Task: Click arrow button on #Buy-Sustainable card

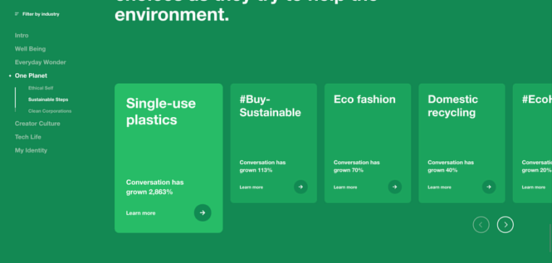Action: pyautogui.click(x=301, y=187)
